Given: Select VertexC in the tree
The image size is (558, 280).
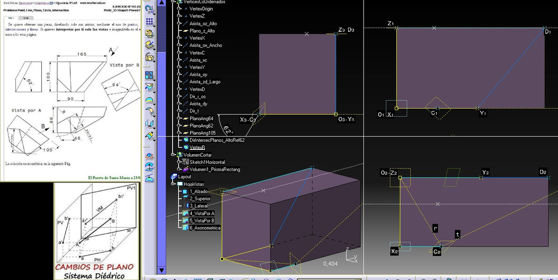Looking at the screenshot, I should click(x=197, y=53).
